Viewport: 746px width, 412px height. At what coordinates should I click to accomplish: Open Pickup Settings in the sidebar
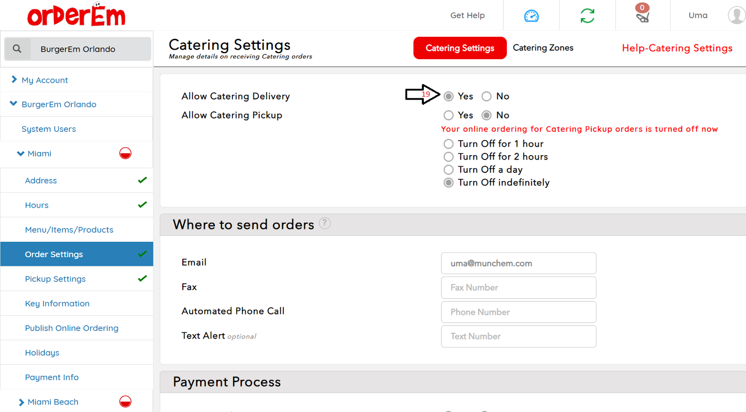coord(55,279)
